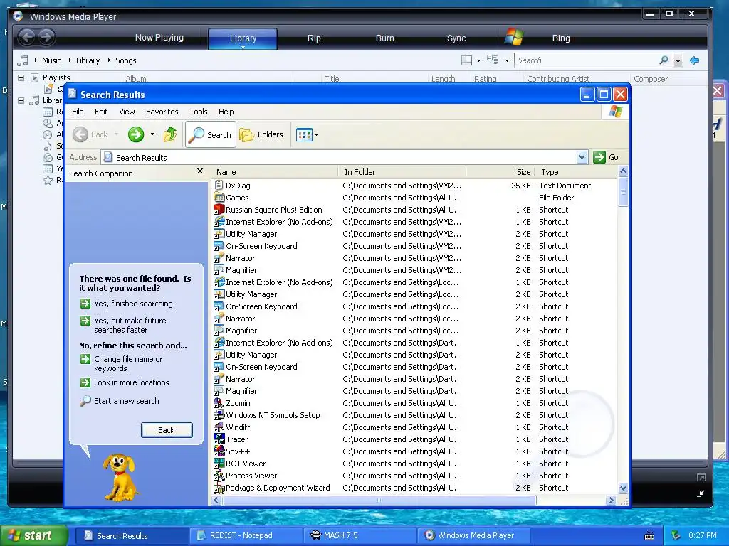This screenshot has height=546, width=729.
Task: Collapse the Library tree node in Media Player
Action: click(x=21, y=100)
